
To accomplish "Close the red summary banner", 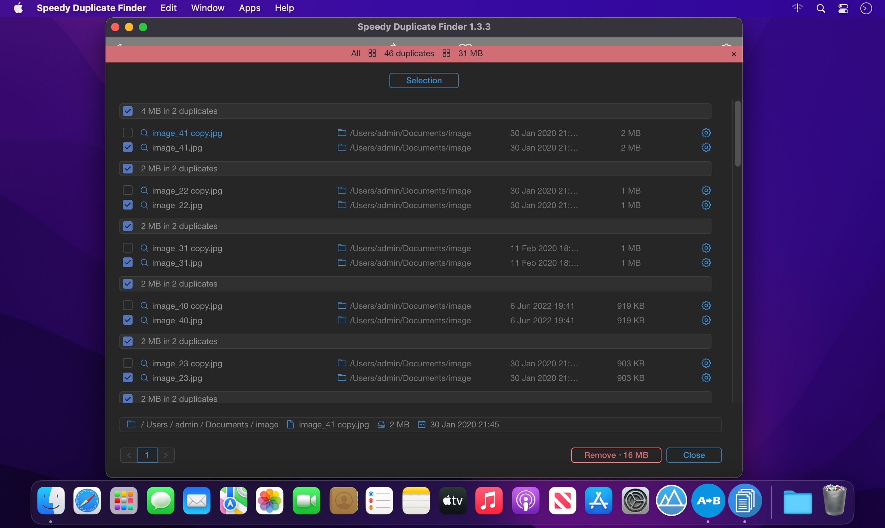I will 733,54.
